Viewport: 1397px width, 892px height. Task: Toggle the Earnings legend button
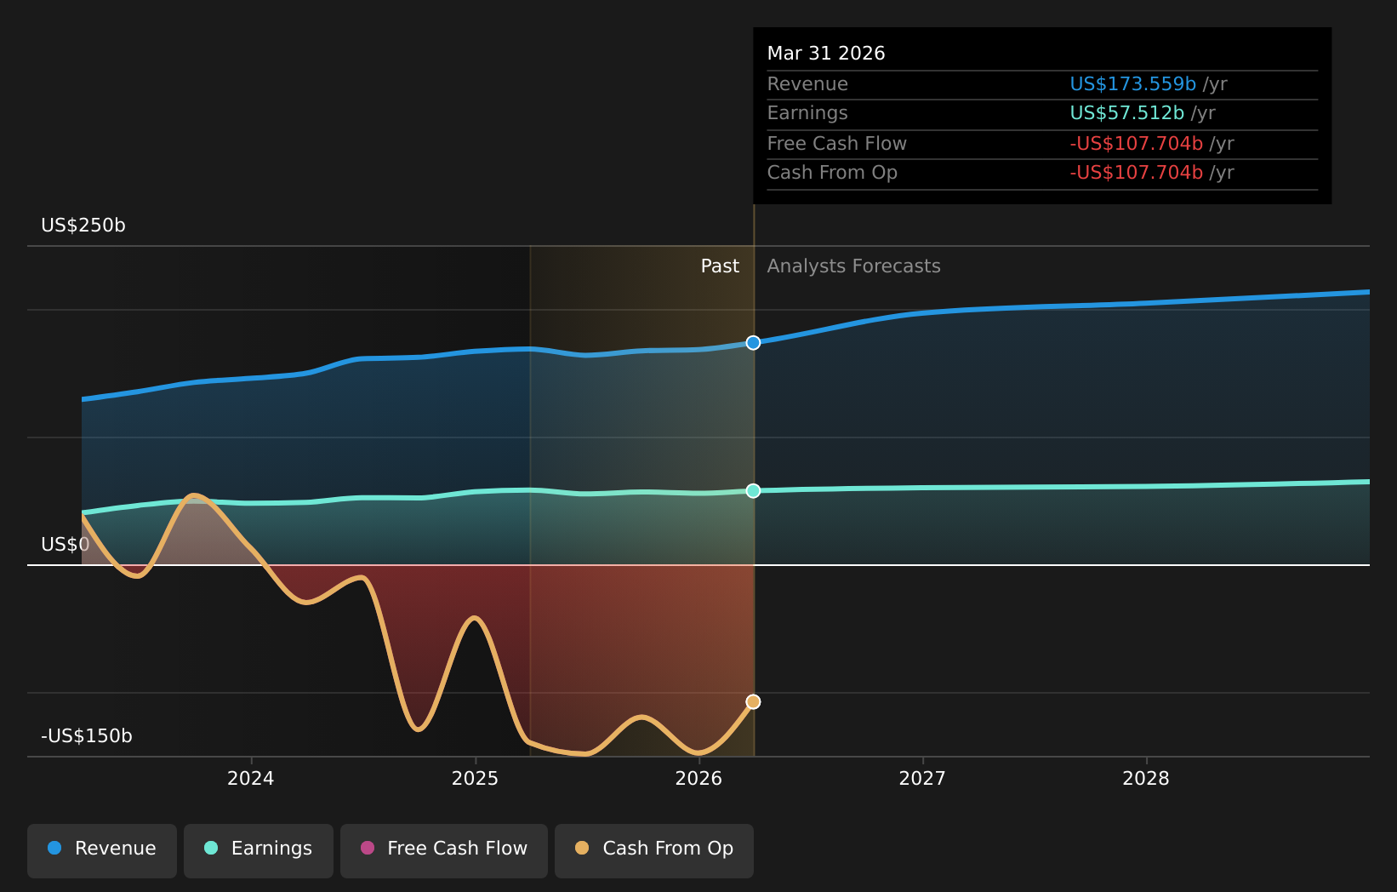coord(259,850)
